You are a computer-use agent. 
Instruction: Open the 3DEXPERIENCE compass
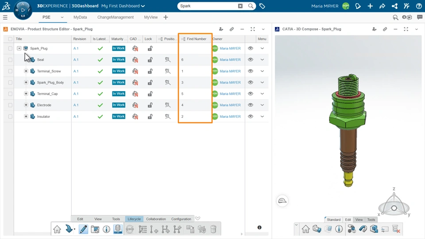coord(23,10)
